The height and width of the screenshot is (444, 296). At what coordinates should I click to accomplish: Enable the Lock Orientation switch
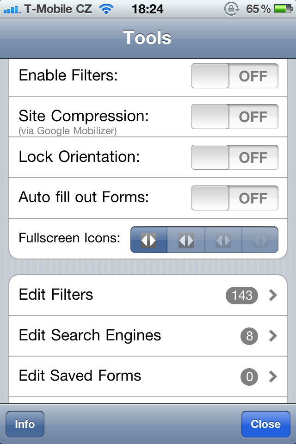pyautogui.click(x=235, y=157)
